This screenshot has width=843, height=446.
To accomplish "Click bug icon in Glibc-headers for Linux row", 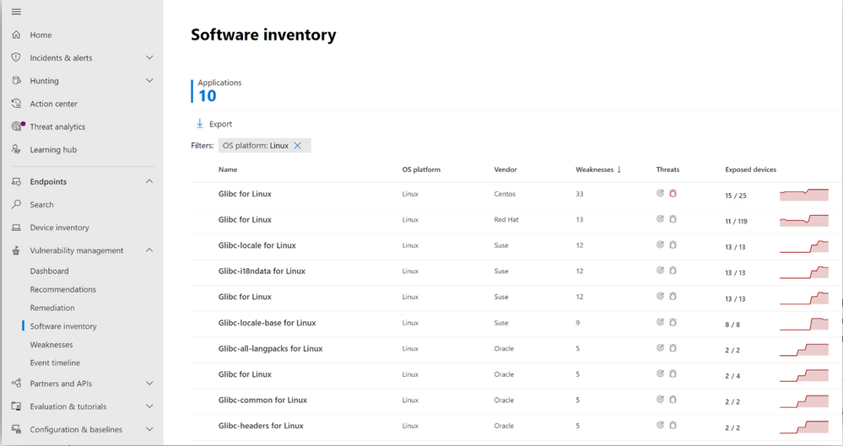I will [x=673, y=426].
